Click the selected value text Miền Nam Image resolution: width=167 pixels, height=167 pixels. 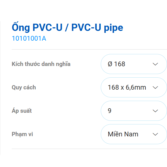pos(123,134)
